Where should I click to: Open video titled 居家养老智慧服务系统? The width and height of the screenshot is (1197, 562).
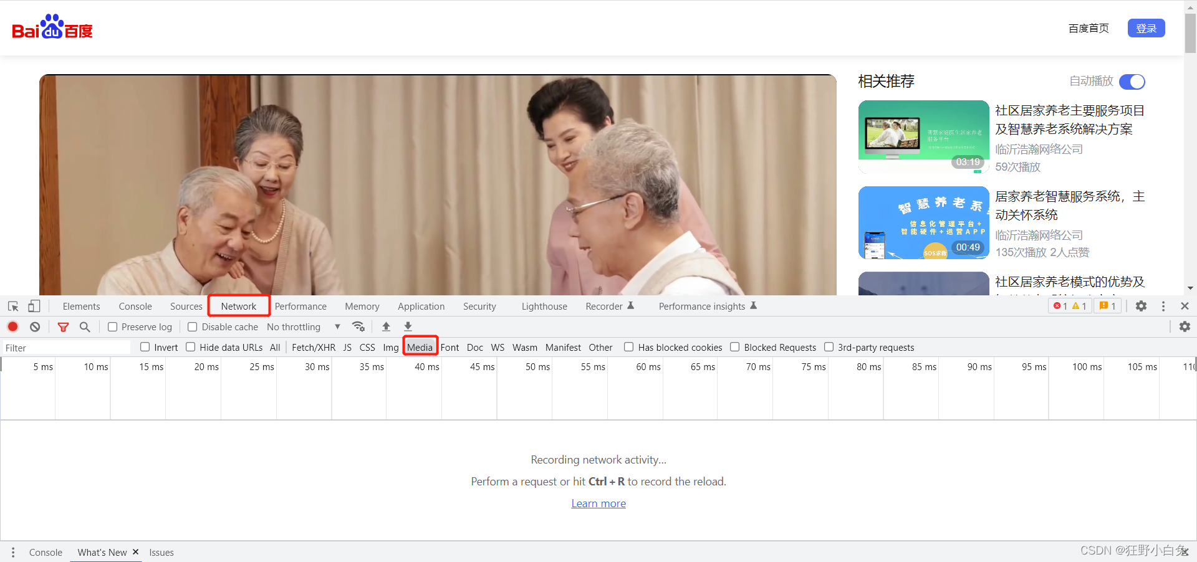tap(1070, 206)
